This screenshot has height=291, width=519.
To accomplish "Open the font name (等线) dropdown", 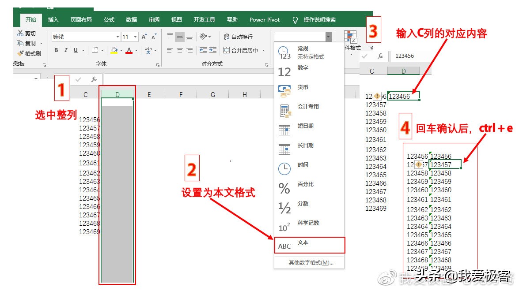I will click(x=117, y=37).
